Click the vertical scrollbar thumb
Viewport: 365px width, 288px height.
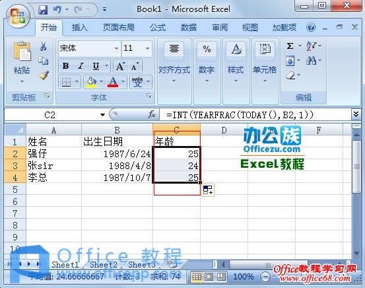356,166
